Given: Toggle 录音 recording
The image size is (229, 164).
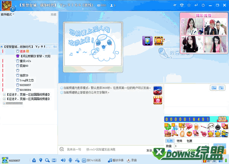Looking at the screenshot, I should pos(132,160).
